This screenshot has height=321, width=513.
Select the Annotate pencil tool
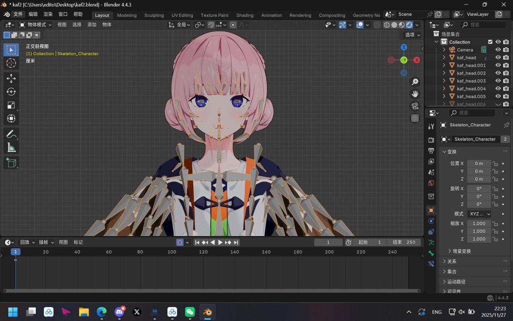[11, 134]
